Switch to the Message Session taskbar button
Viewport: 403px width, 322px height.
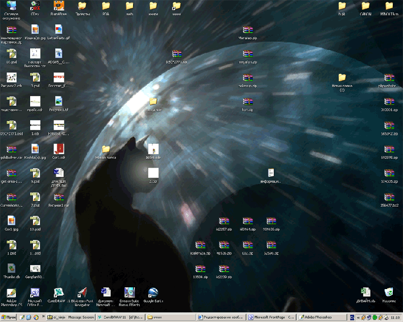[70, 317]
